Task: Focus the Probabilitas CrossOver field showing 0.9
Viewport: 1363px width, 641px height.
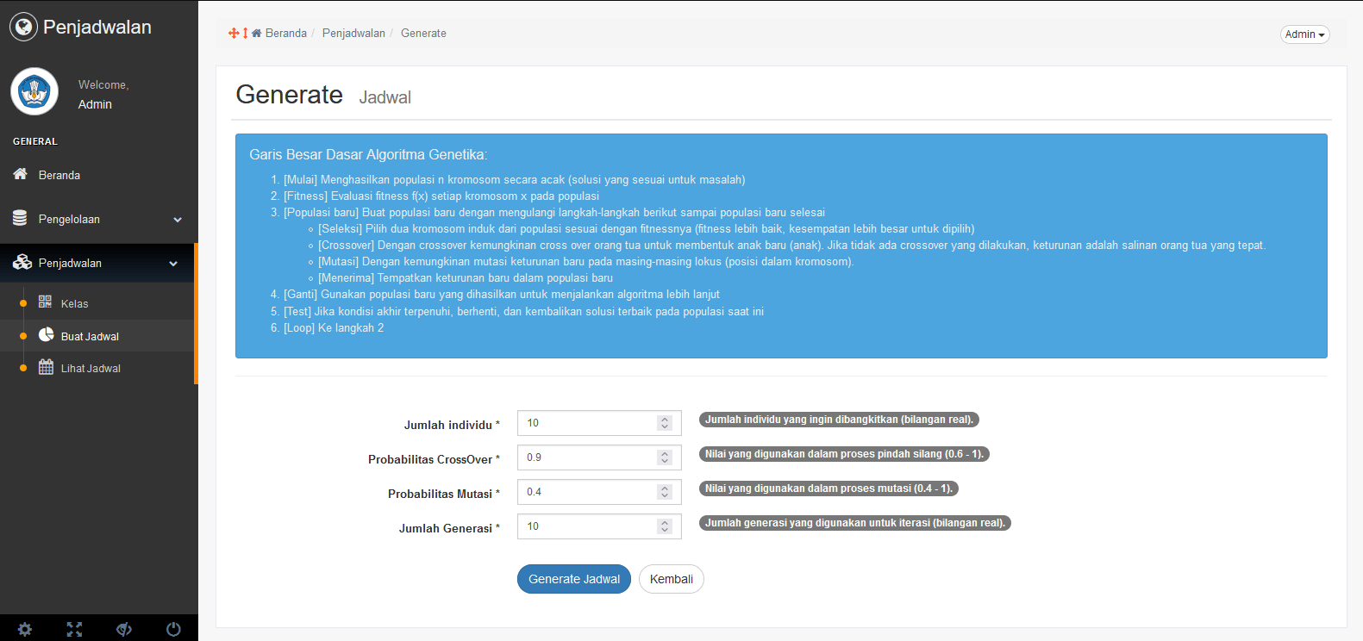Action: click(x=599, y=457)
